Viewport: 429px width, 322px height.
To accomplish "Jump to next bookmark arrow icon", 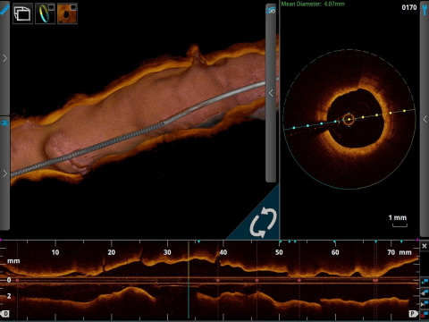I will point(425,304).
